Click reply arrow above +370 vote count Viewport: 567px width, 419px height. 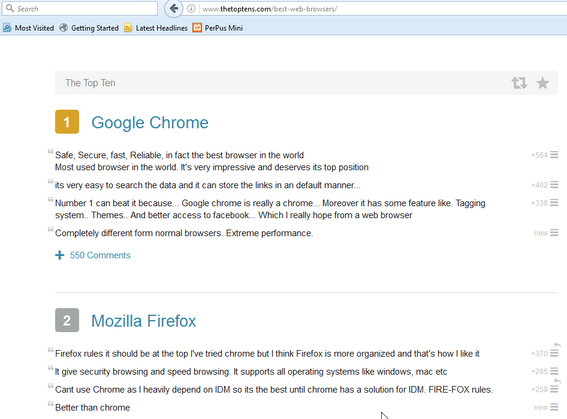[557, 345]
